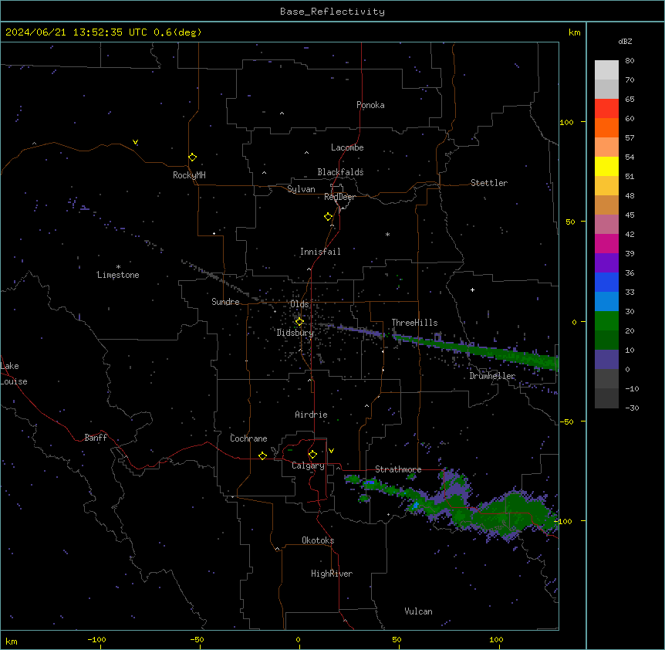Click the 100 km tick on the right axis
The height and width of the screenshot is (650, 665).
[x=567, y=122]
